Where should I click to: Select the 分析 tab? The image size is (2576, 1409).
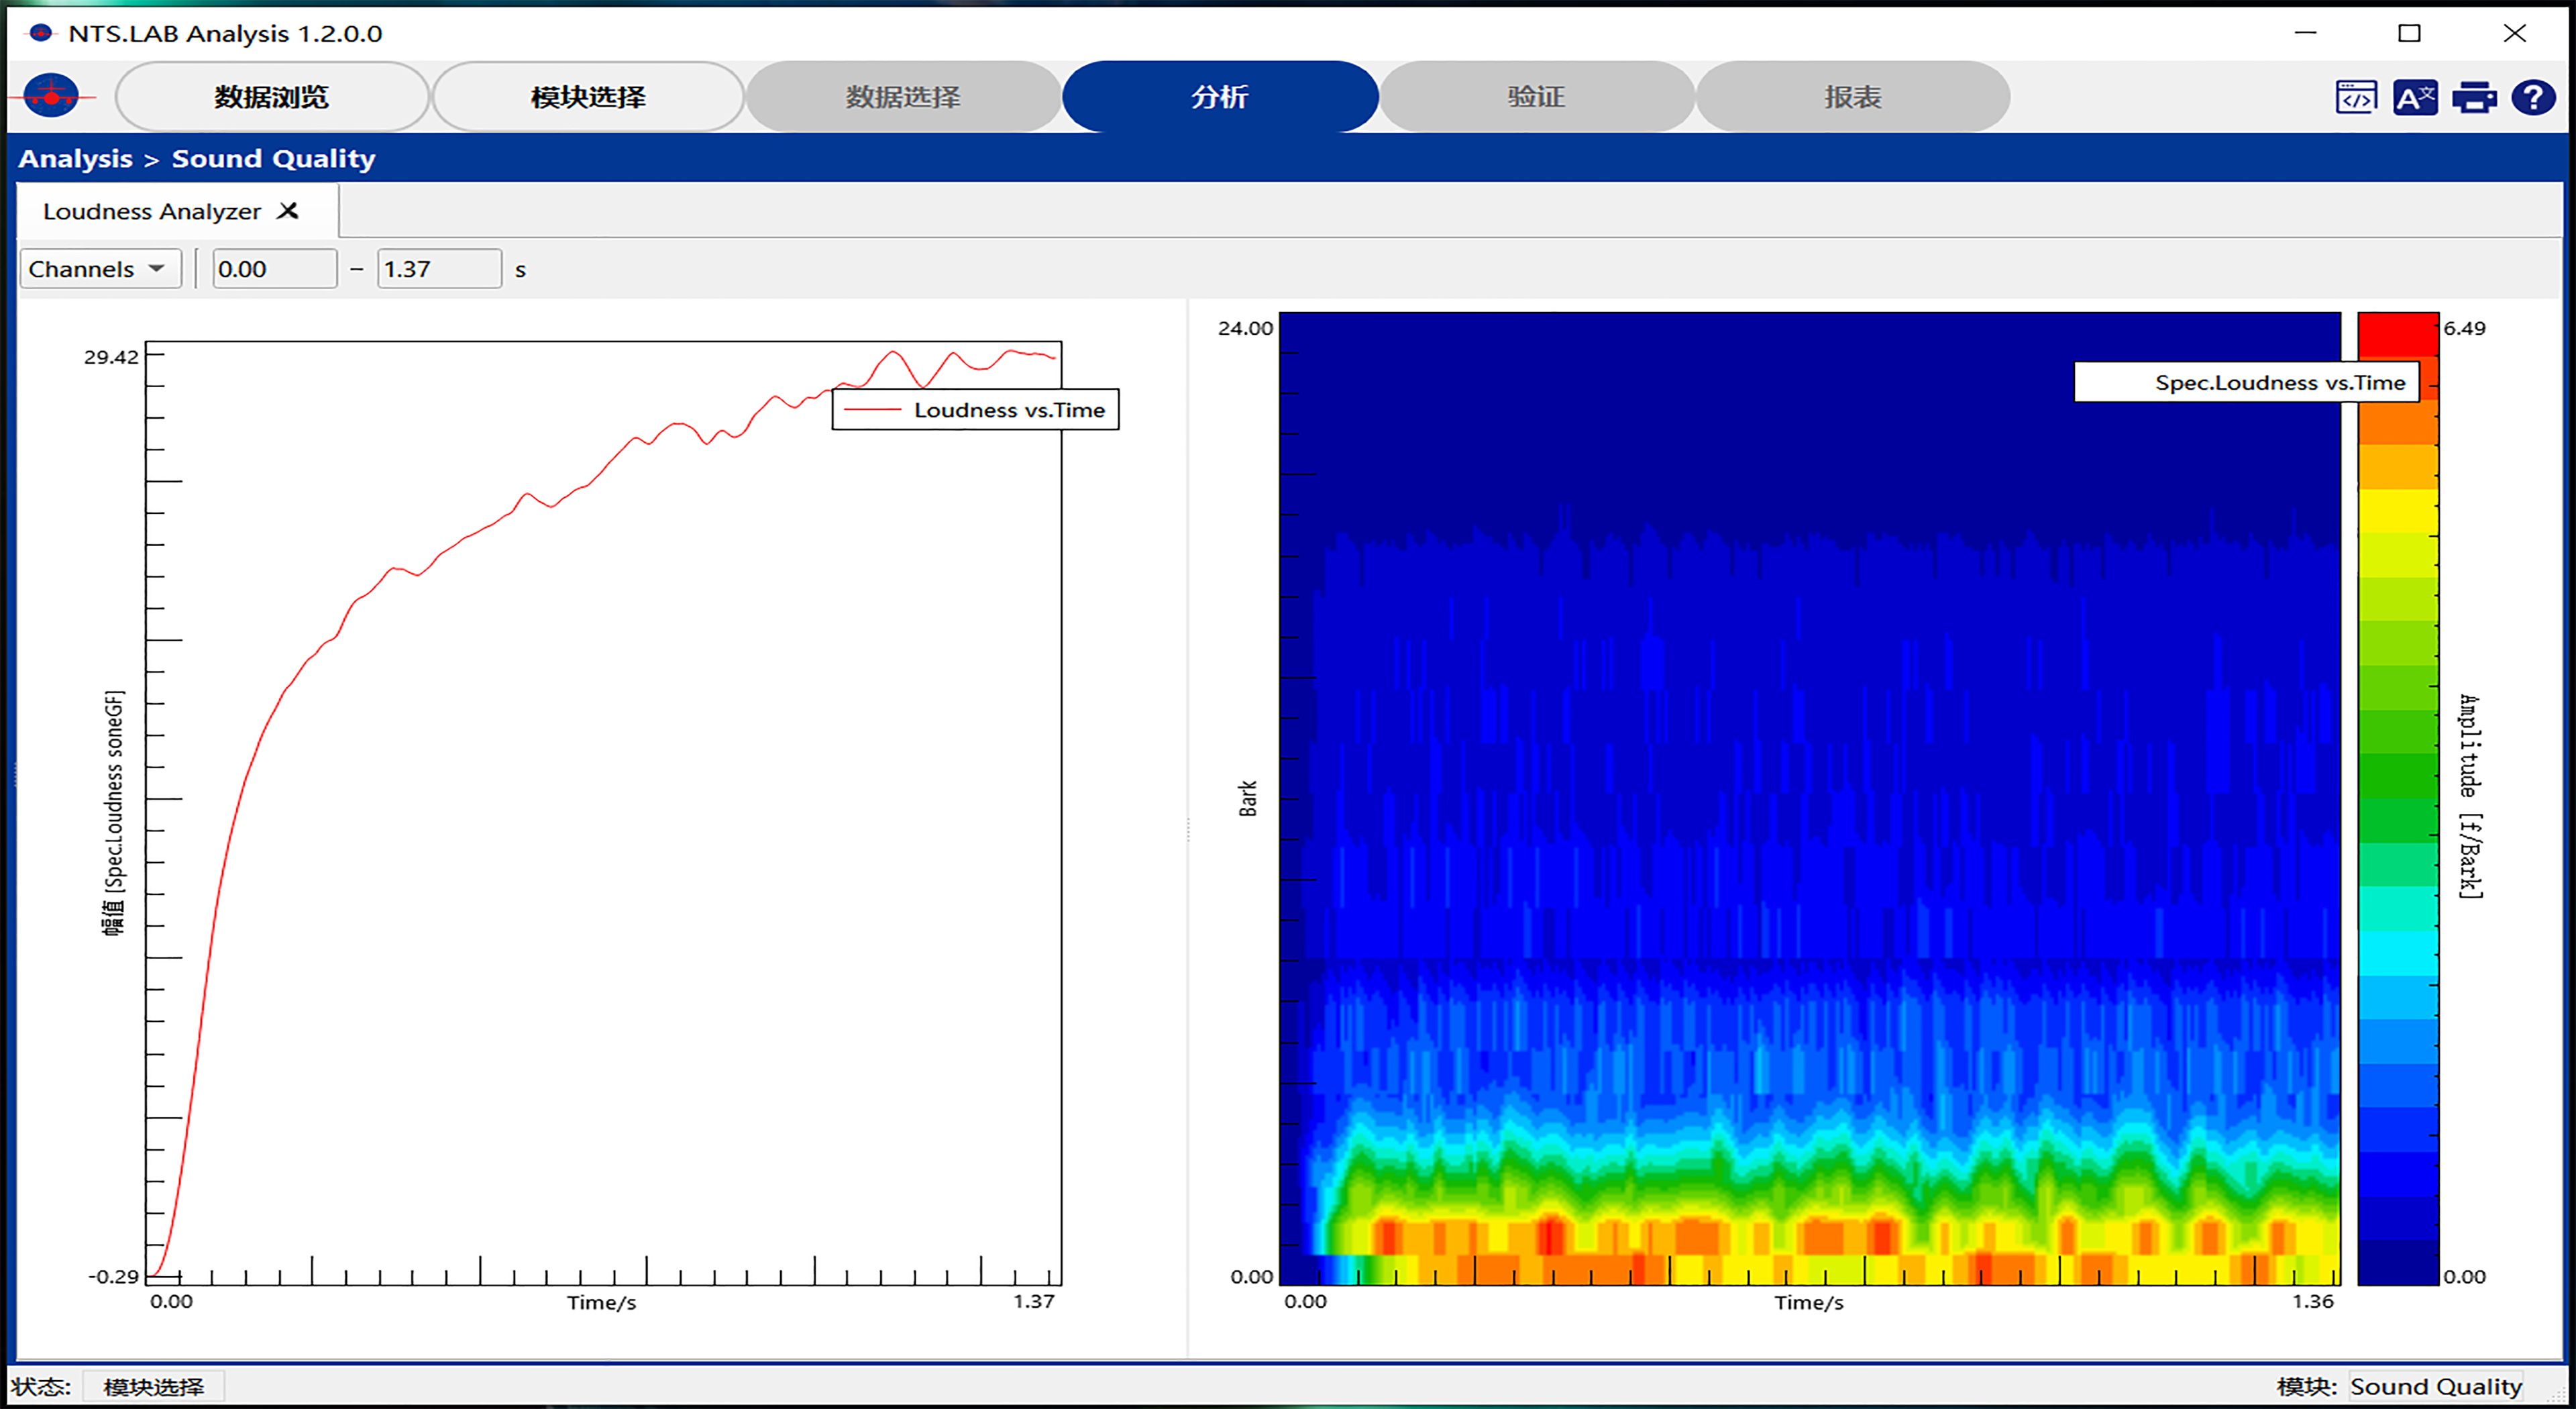[1219, 97]
